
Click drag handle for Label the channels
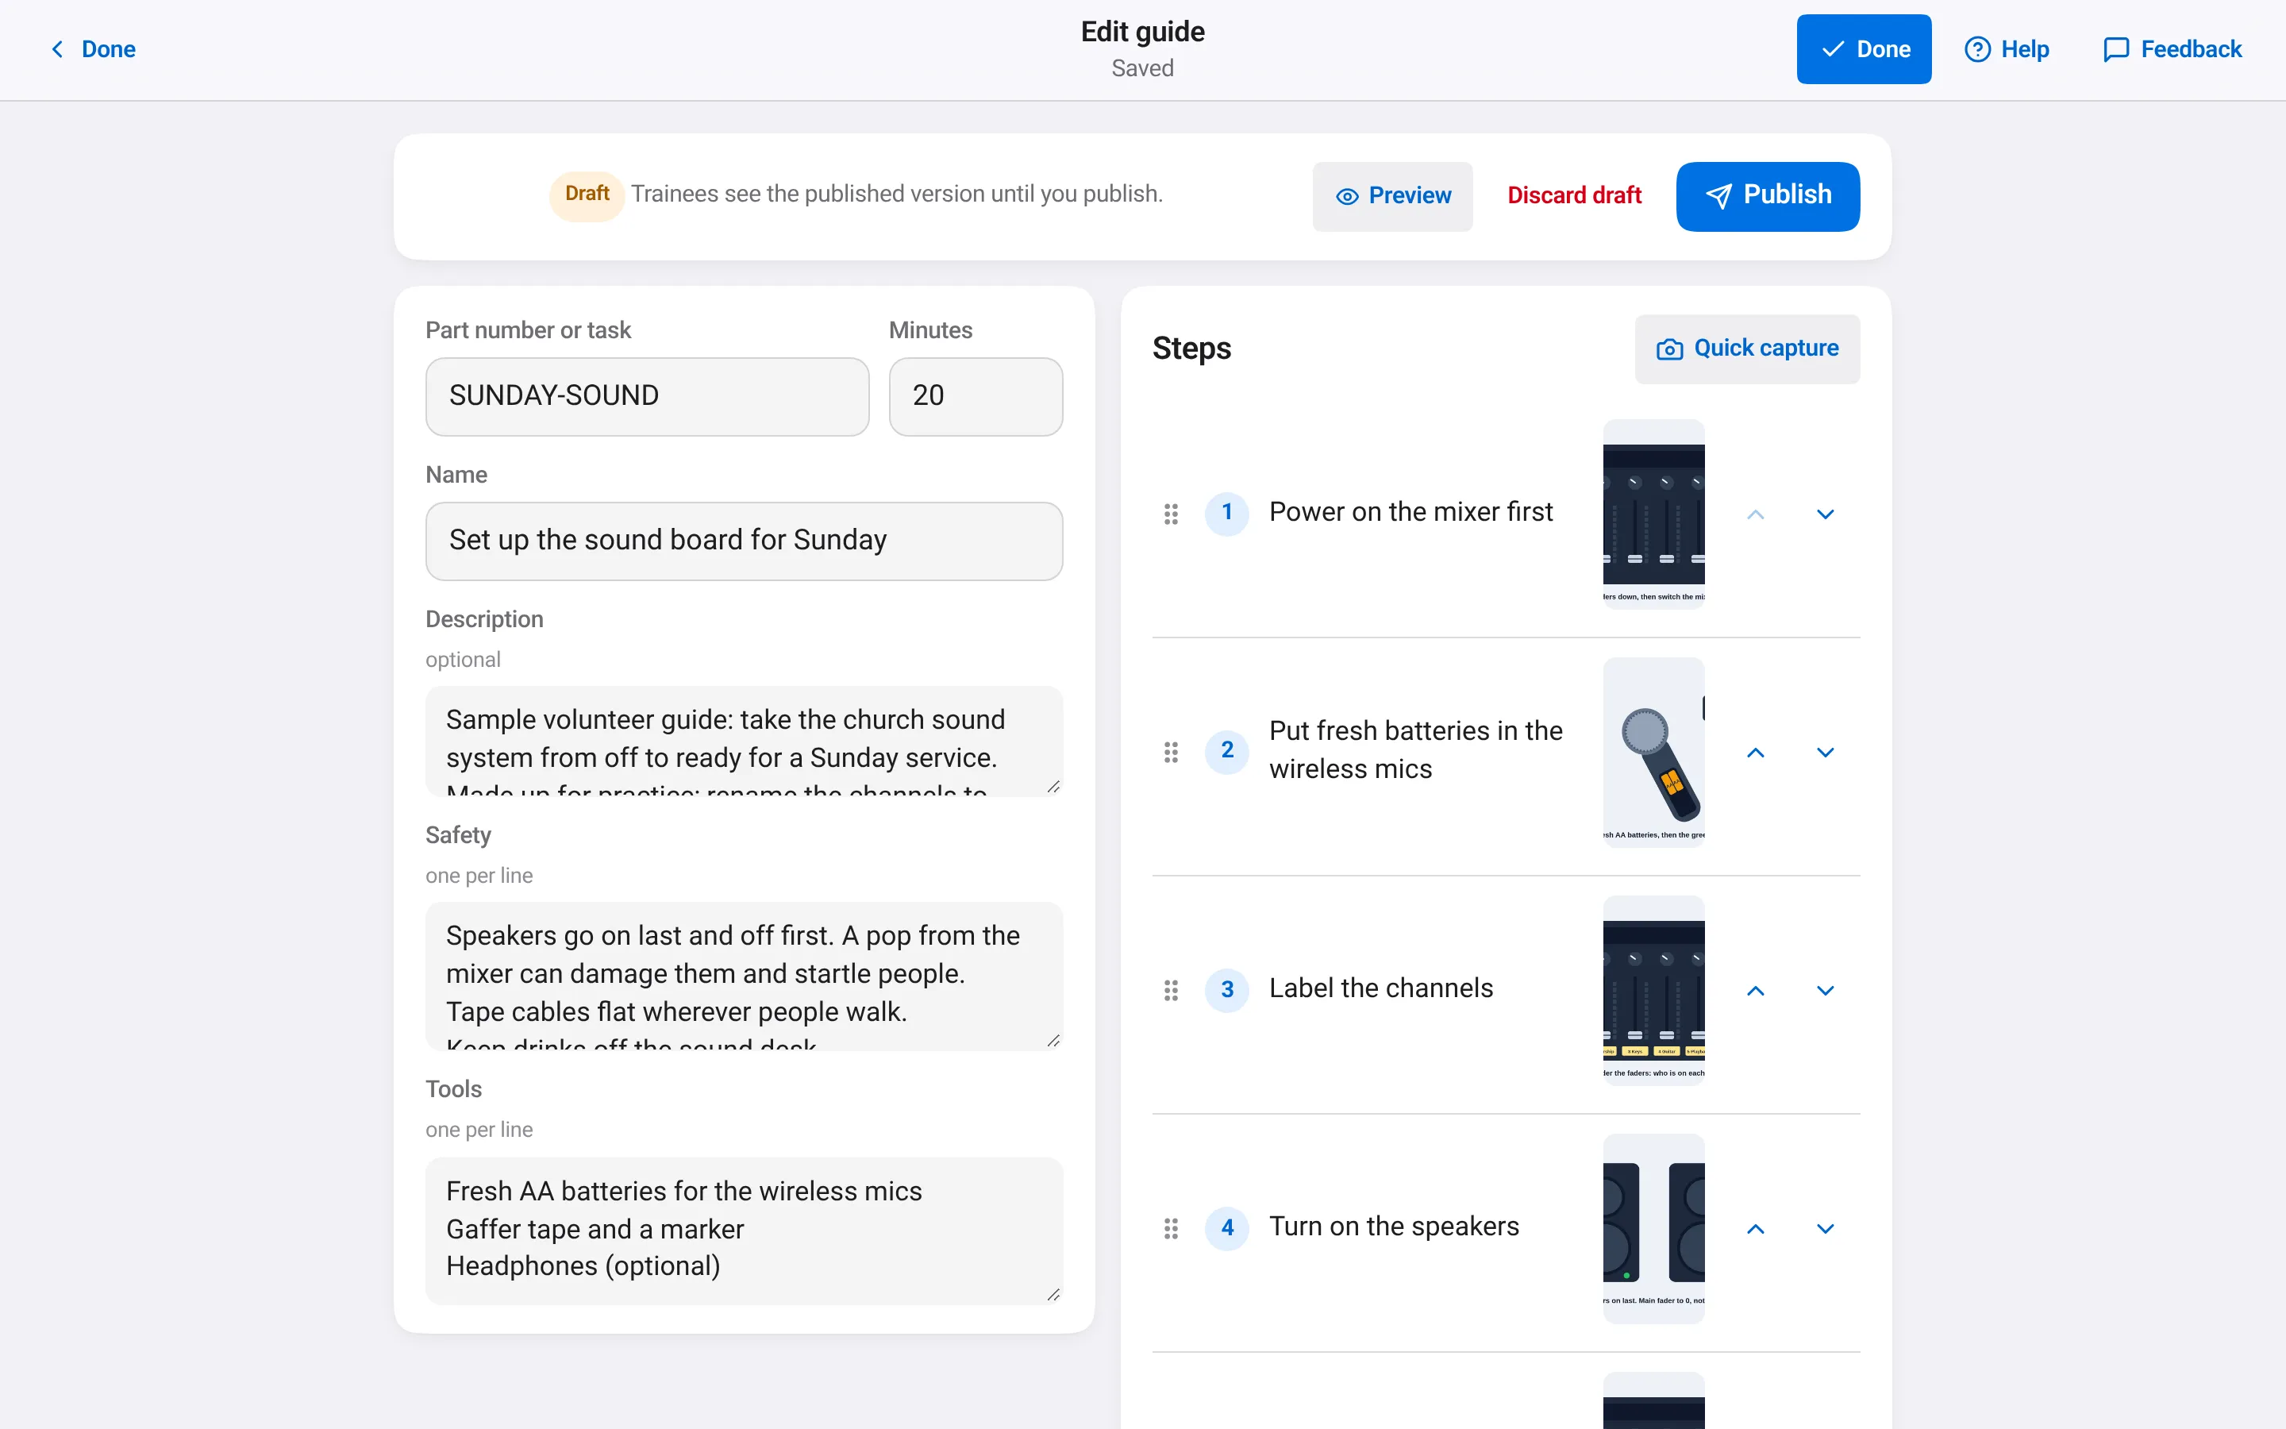1171,991
